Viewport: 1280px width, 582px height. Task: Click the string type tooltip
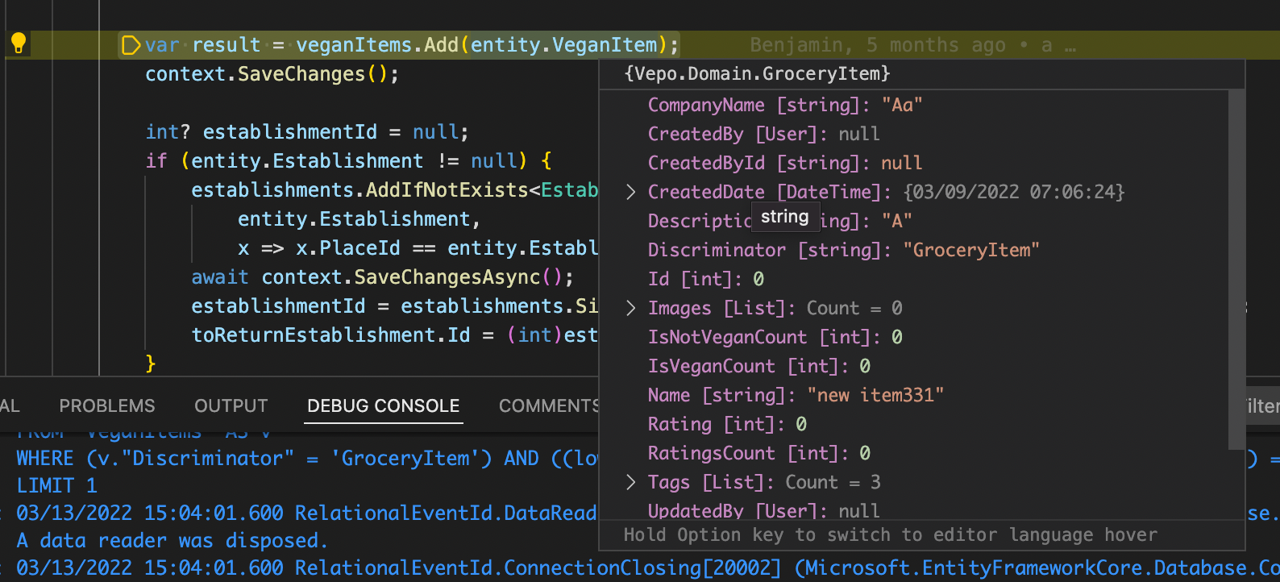click(784, 217)
